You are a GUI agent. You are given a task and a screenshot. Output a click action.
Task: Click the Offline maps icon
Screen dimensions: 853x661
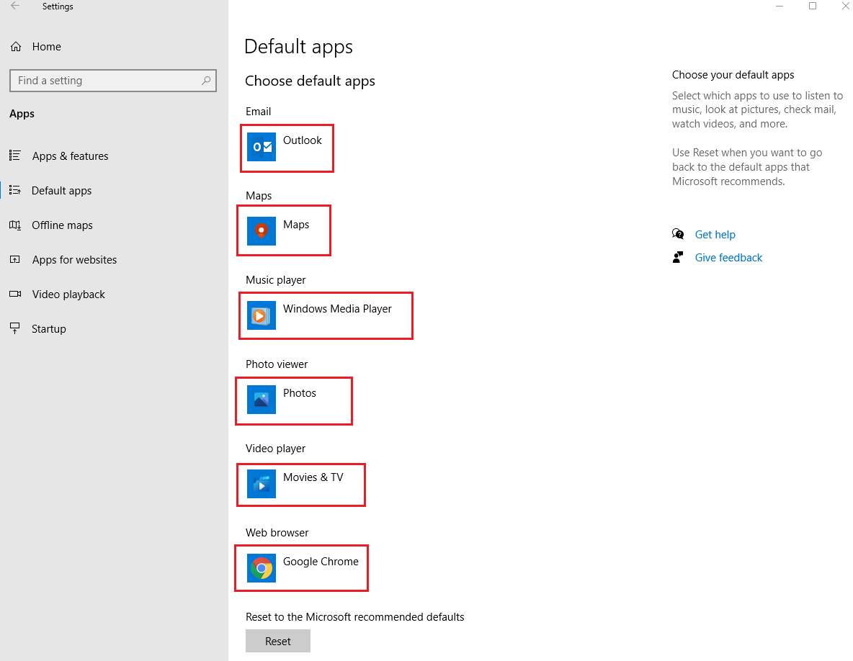click(x=15, y=225)
